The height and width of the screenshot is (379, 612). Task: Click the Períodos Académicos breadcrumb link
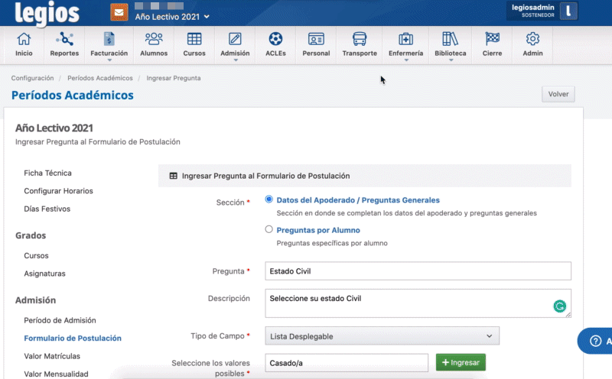click(x=99, y=78)
